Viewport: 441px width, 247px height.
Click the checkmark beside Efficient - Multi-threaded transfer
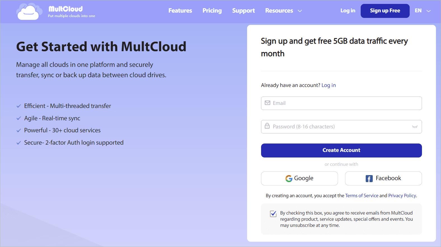pyautogui.click(x=19, y=106)
